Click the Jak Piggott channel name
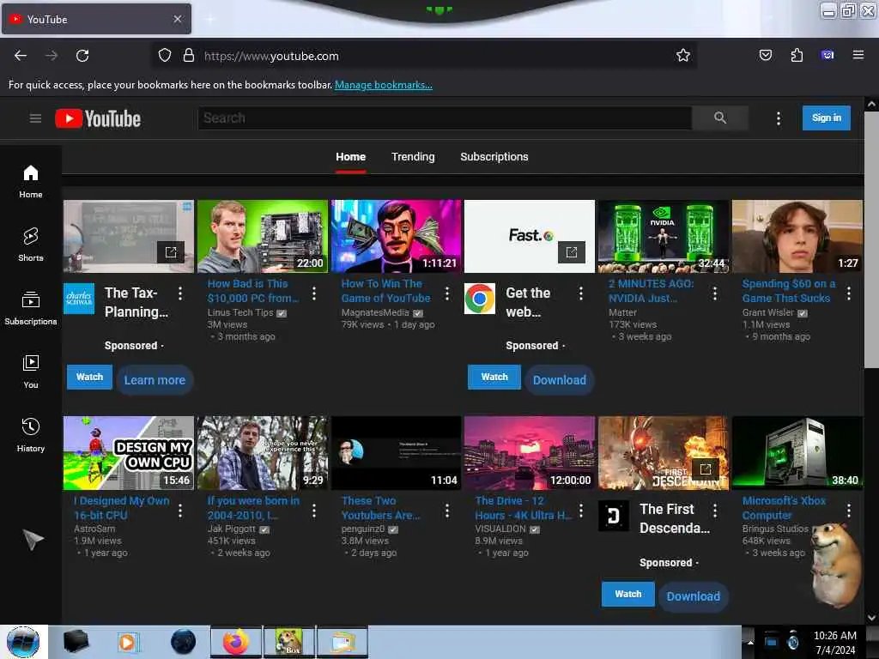The height and width of the screenshot is (659, 879). pos(232,529)
